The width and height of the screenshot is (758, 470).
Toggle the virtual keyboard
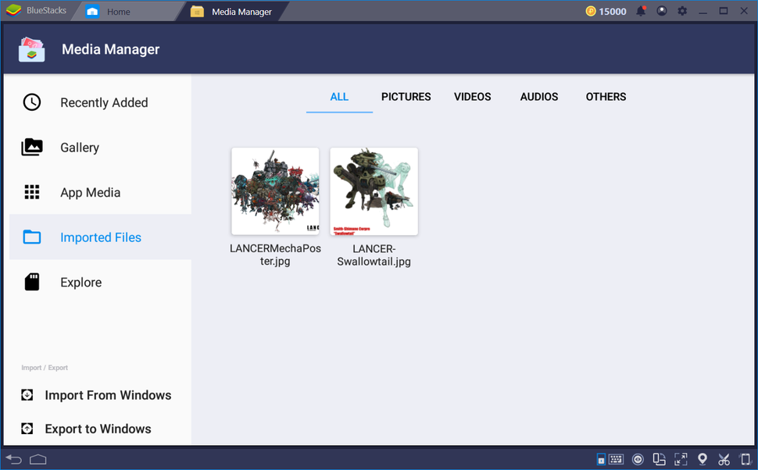pyautogui.click(x=617, y=459)
